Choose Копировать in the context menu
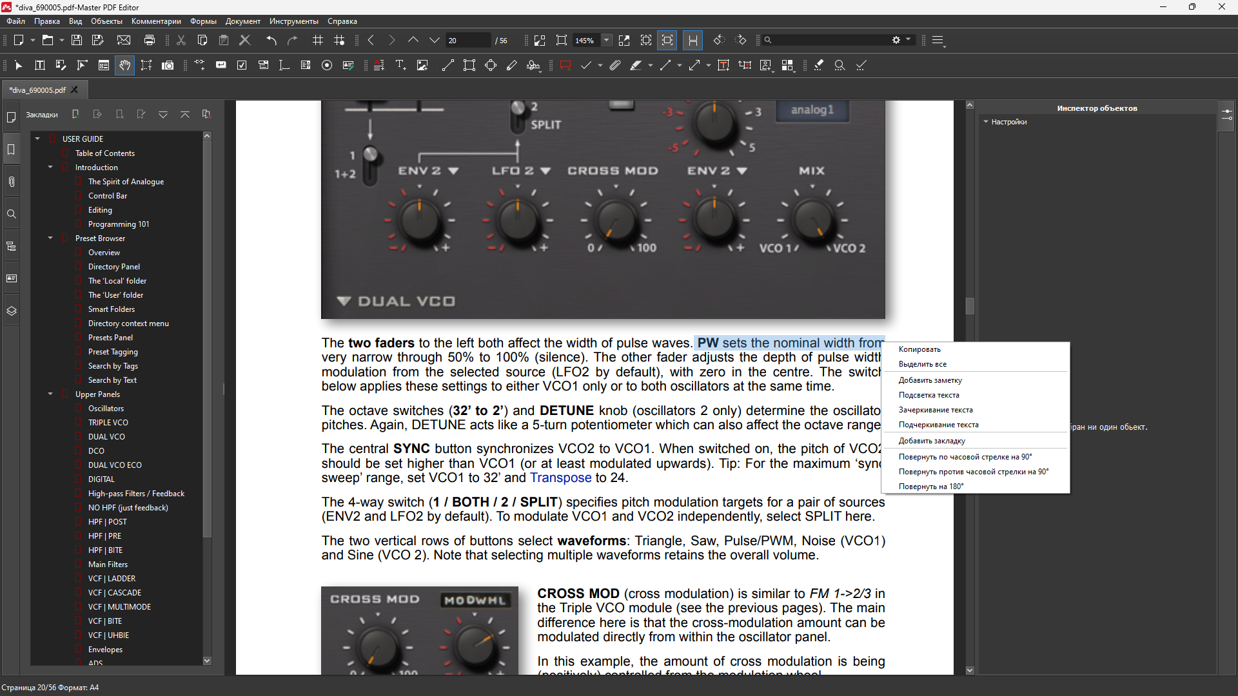This screenshot has width=1238, height=696. coord(919,349)
